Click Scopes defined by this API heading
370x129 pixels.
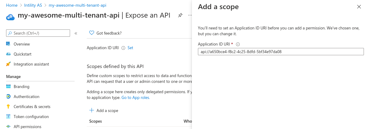point(115,66)
